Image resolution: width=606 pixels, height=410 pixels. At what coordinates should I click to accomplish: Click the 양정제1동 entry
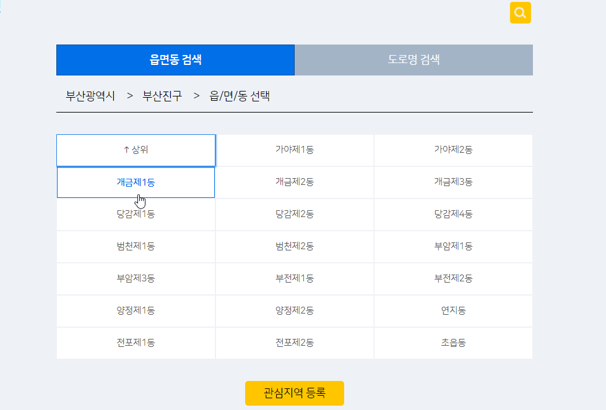pos(136,311)
